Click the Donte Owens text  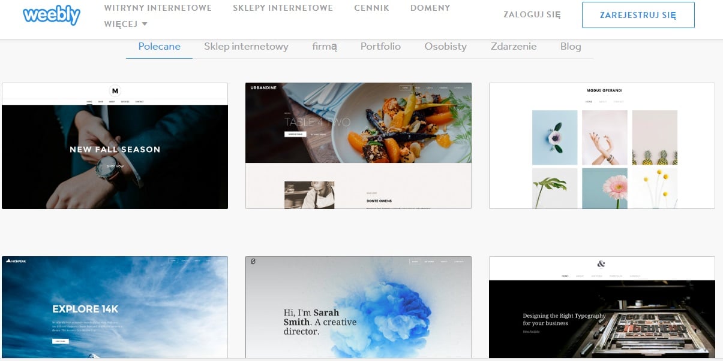pos(378,200)
